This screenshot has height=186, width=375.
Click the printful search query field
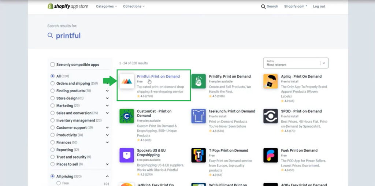(x=68, y=36)
